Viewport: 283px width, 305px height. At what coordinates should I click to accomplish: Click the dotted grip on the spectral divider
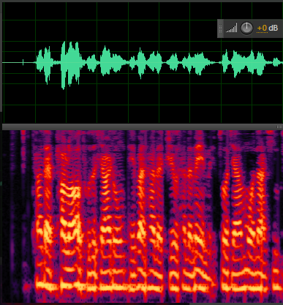click(x=279, y=127)
